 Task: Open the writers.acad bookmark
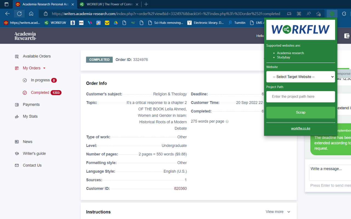(22, 23)
